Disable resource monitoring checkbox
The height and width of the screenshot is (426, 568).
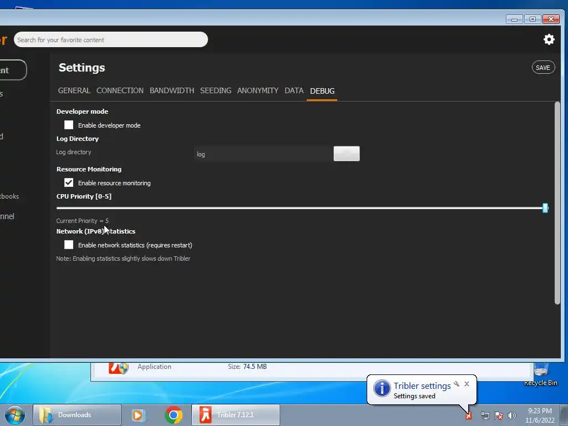(68, 182)
